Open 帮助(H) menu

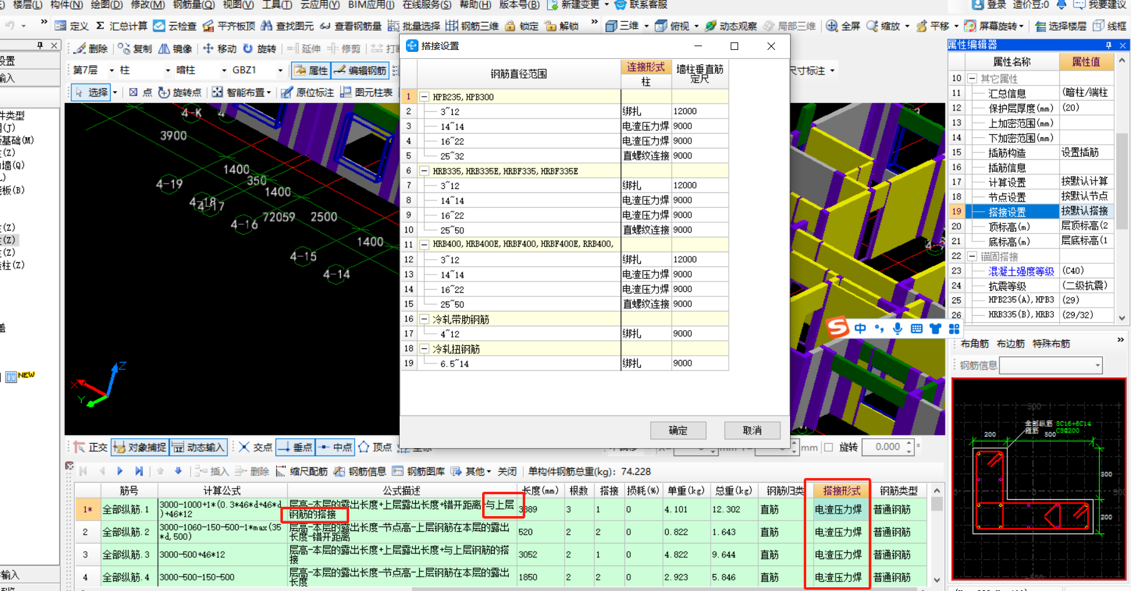pos(475,5)
